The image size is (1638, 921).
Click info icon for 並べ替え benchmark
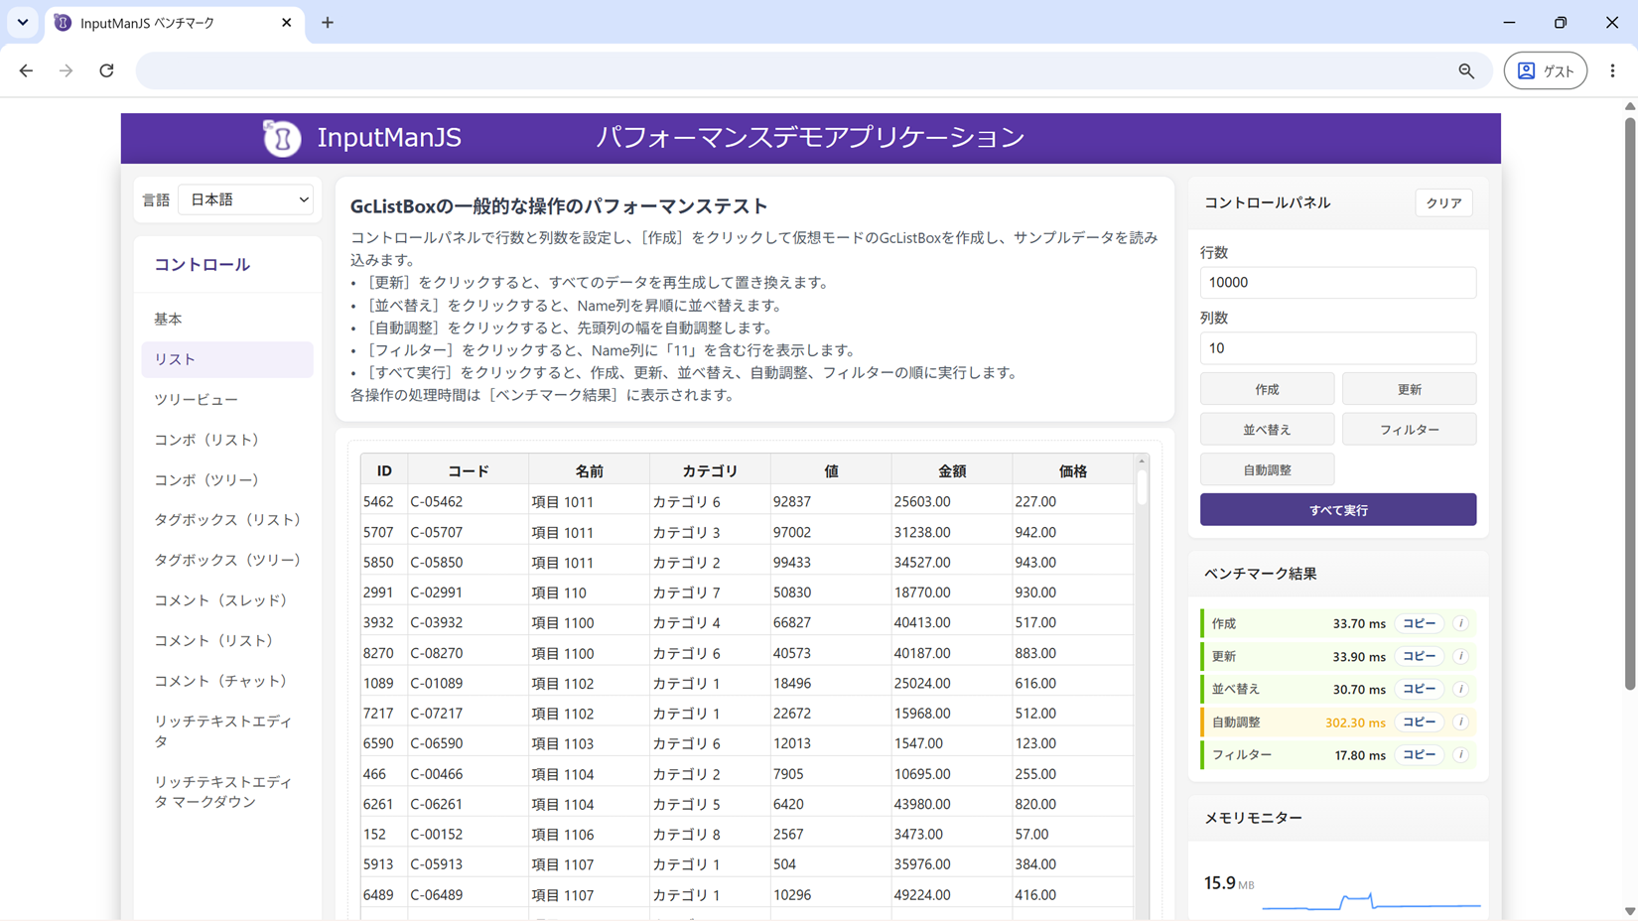[x=1460, y=689]
